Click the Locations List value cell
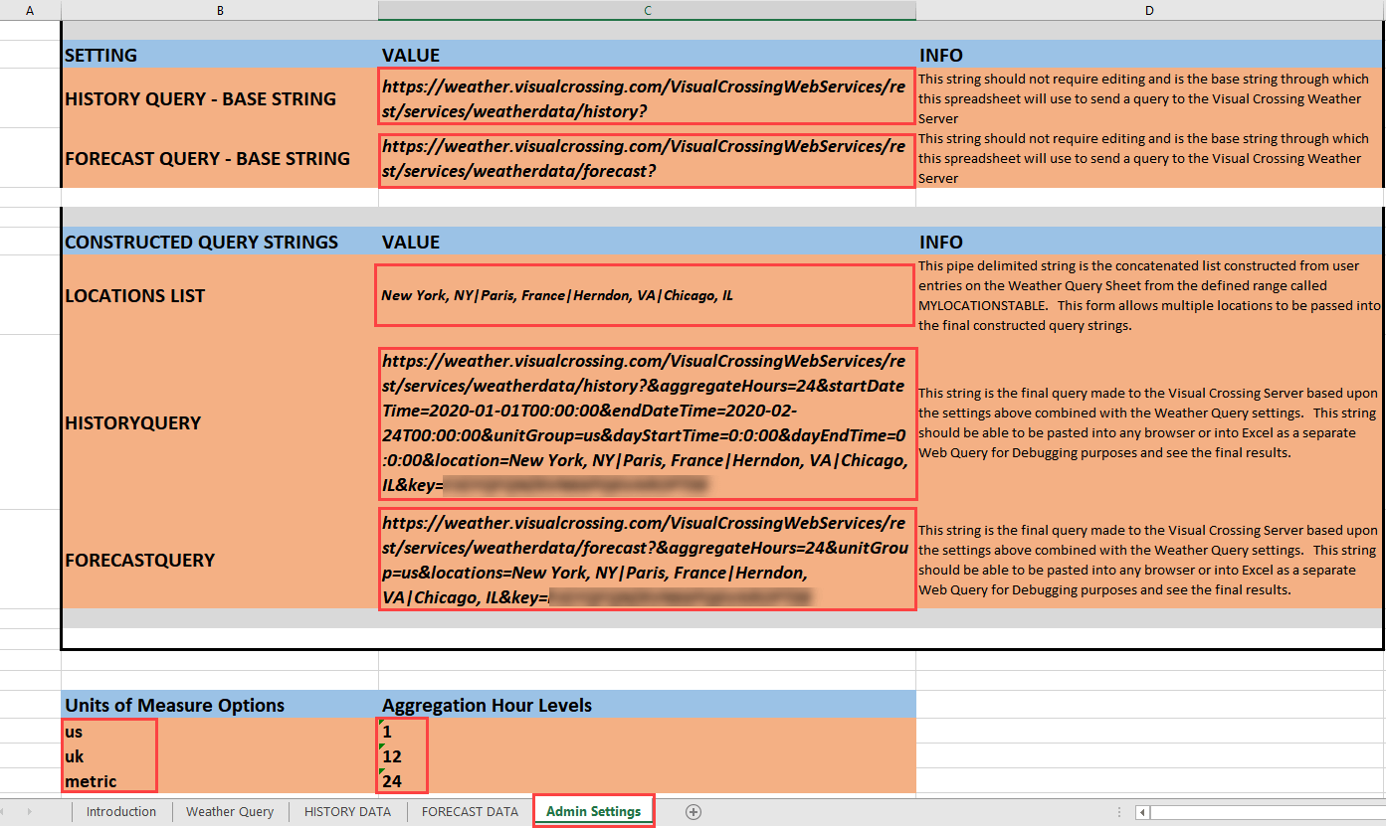Image resolution: width=1386 pixels, height=828 pixels. 644,295
